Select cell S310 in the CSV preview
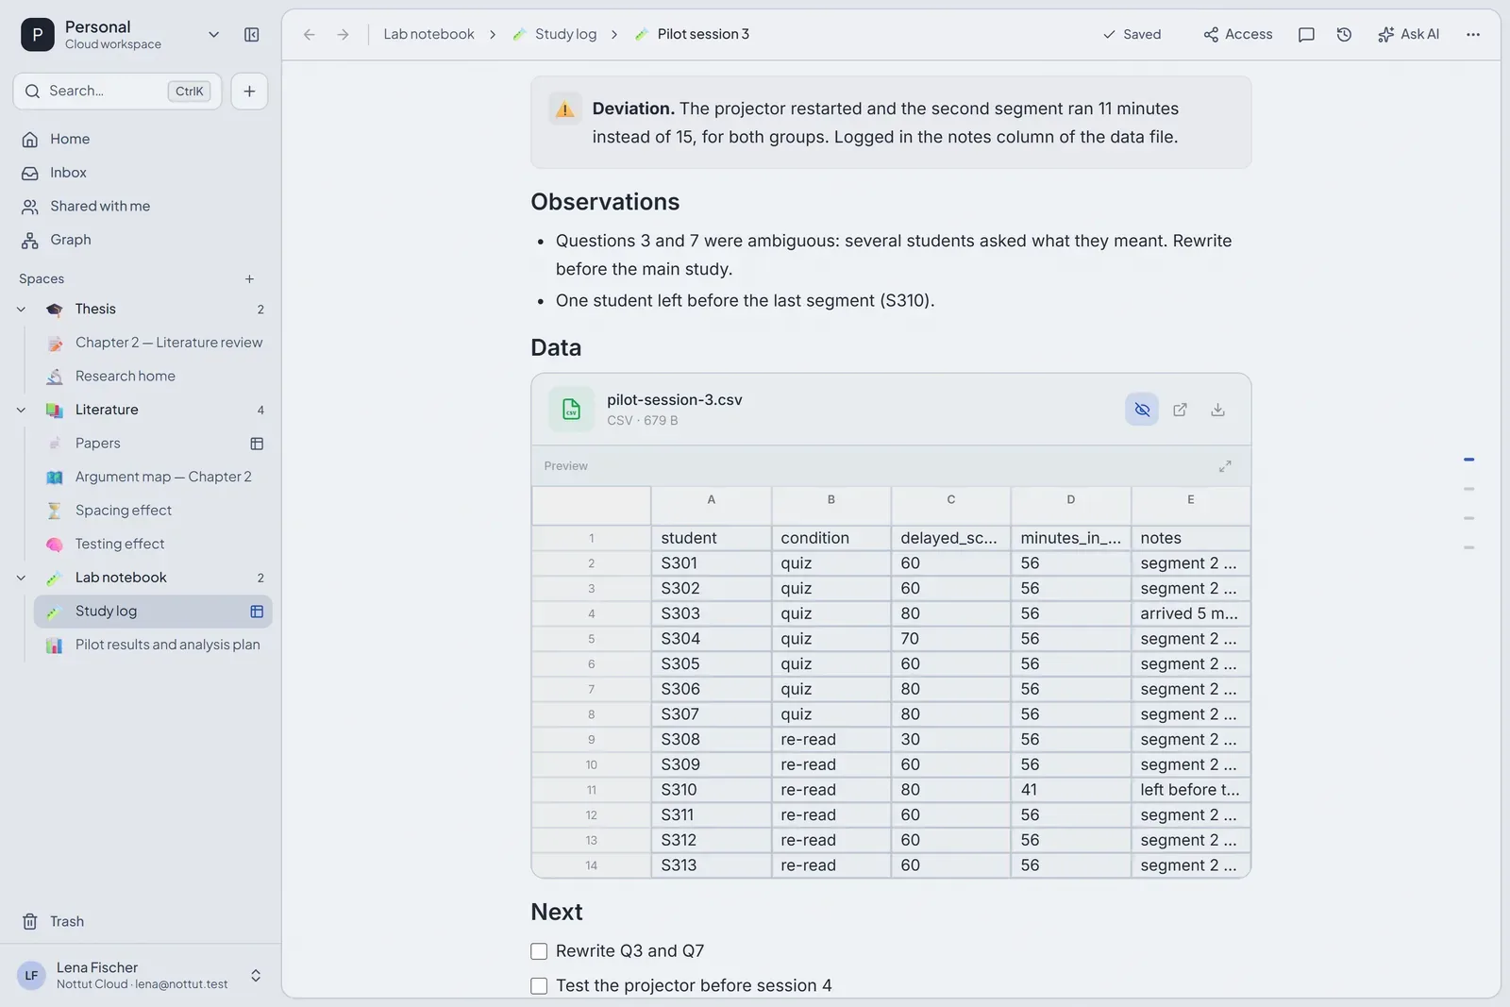The width and height of the screenshot is (1510, 1007). point(711,790)
